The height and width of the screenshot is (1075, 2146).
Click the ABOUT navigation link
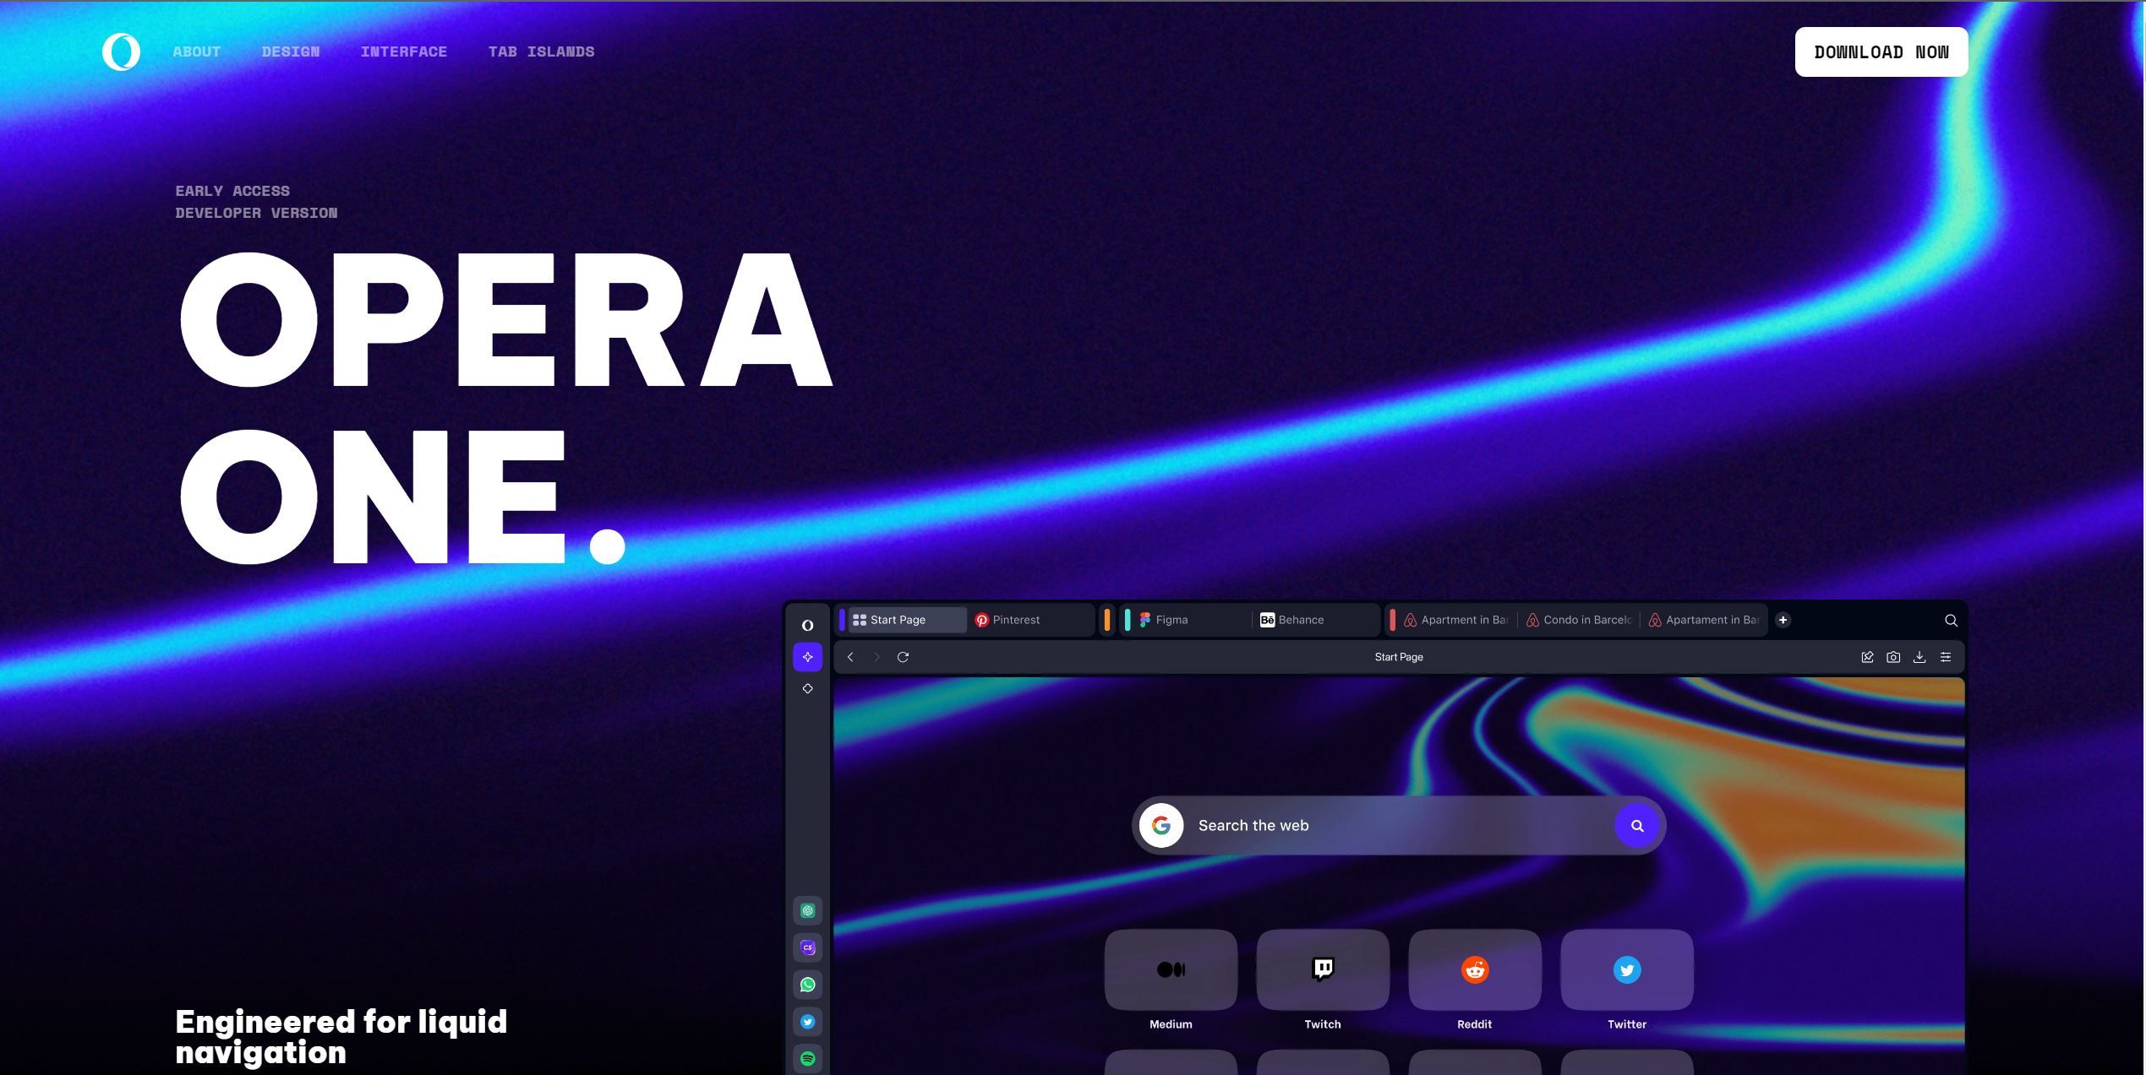tap(196, 52)
